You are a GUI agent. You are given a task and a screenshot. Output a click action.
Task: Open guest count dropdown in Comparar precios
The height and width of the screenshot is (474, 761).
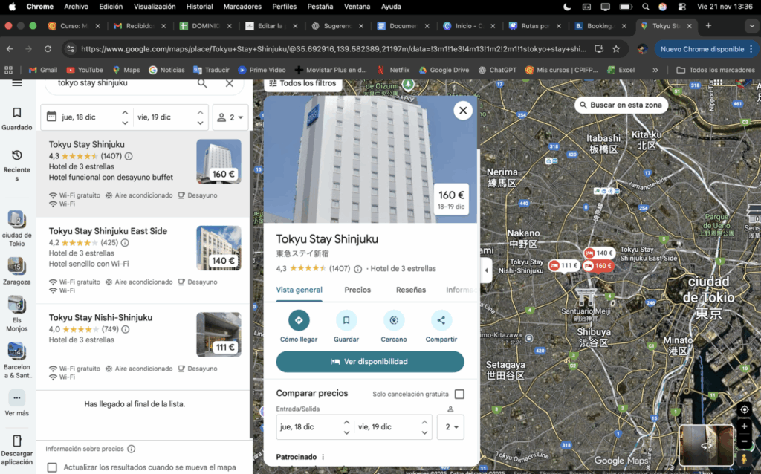click(450, 427)
